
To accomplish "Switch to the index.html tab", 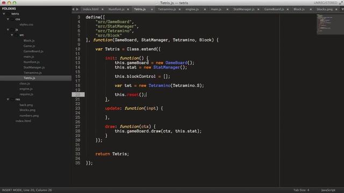I will click(x=91, y=9).
